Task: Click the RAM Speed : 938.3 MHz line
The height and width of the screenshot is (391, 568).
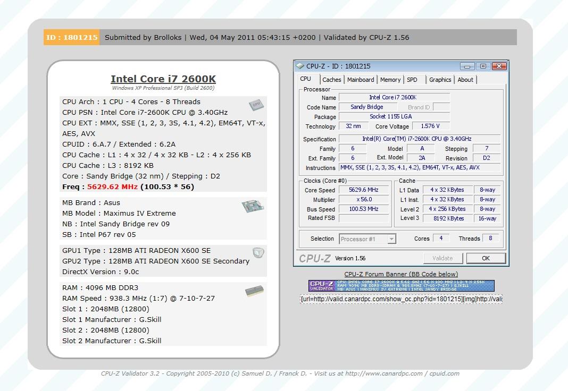Action: tap(139, 299)
